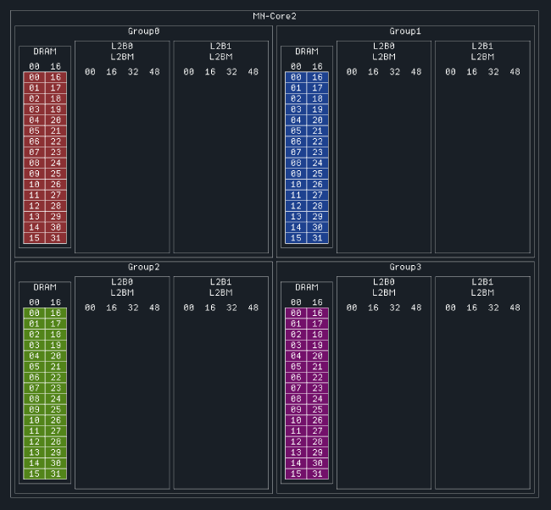This screenshot has width=551, height=510.
Task: Select green DRAM cell 29 in Group2
Action: (55, 452)
